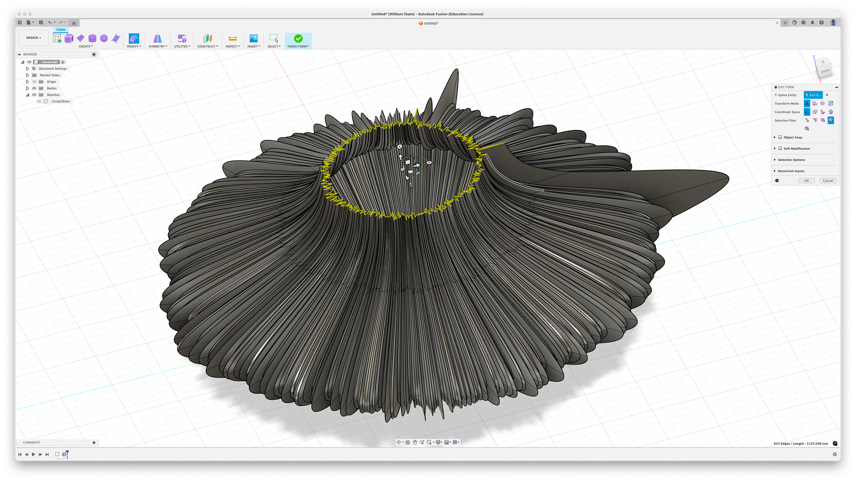Pick the T-Spline Box create tool
This screenshot has height=481, width=856.
tap(69, 38)
